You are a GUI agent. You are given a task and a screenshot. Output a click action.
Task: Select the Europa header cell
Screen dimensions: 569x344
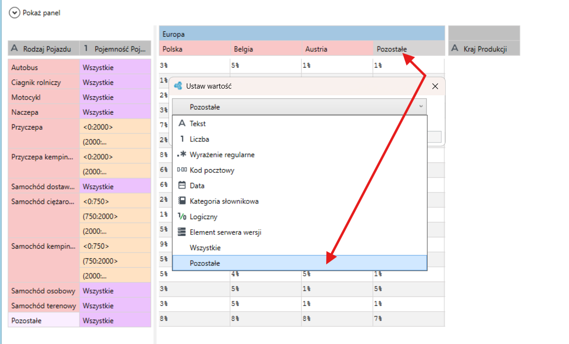(302, 34)
